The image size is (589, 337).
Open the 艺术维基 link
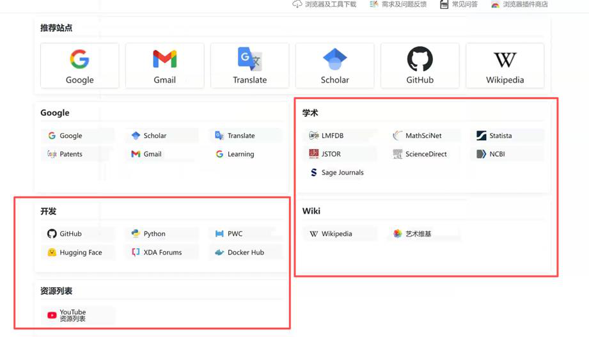(x=424, y=233)
